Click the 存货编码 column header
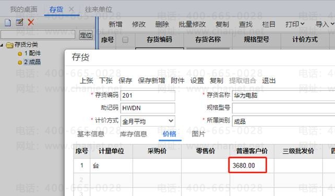The image size is (335, 196). (x=159, y=40)
